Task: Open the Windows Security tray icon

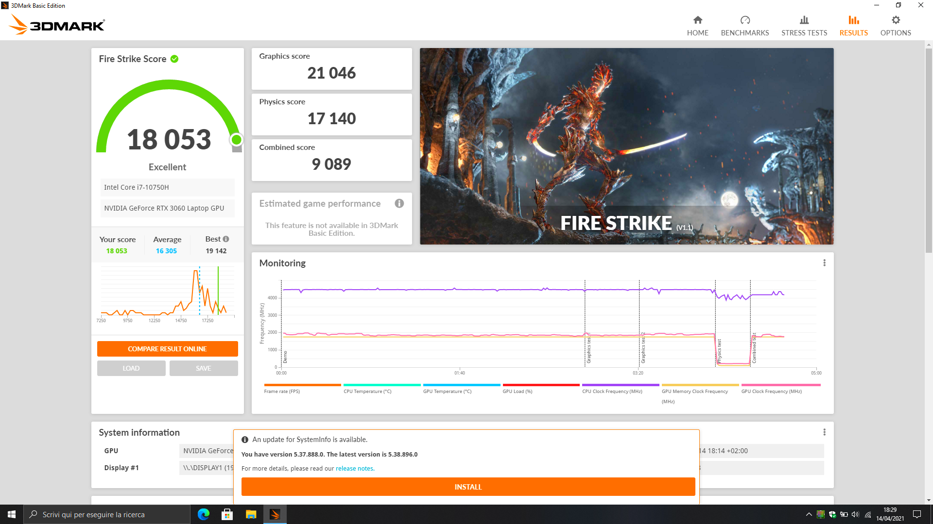Action: click(832, 514)
